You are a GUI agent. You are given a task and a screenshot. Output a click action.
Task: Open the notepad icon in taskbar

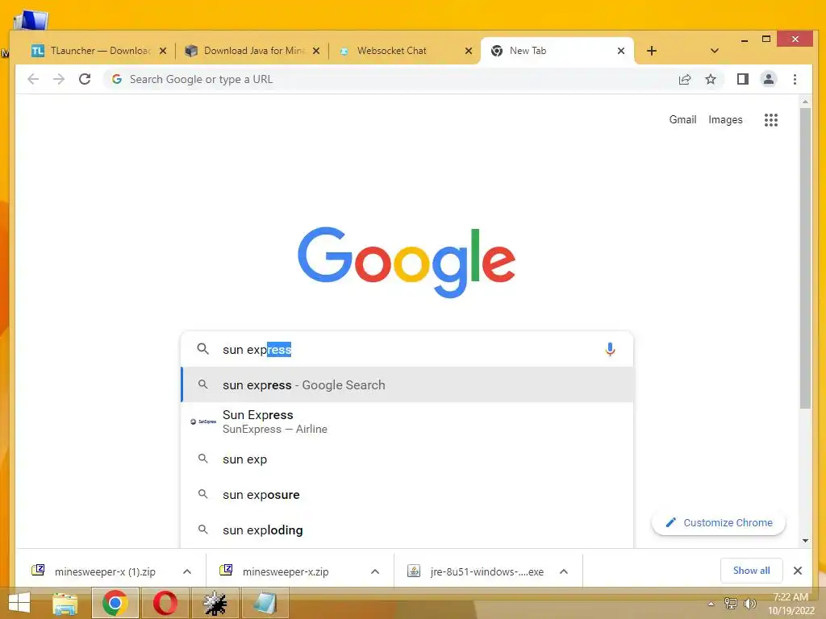coord(265,603)
